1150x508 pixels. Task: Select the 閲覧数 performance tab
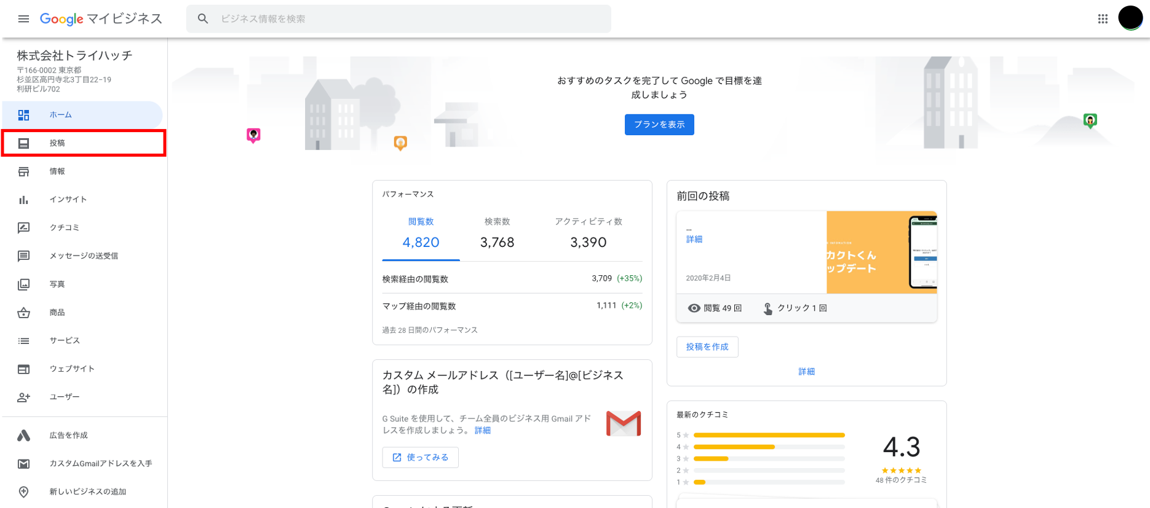pos(421,234)
